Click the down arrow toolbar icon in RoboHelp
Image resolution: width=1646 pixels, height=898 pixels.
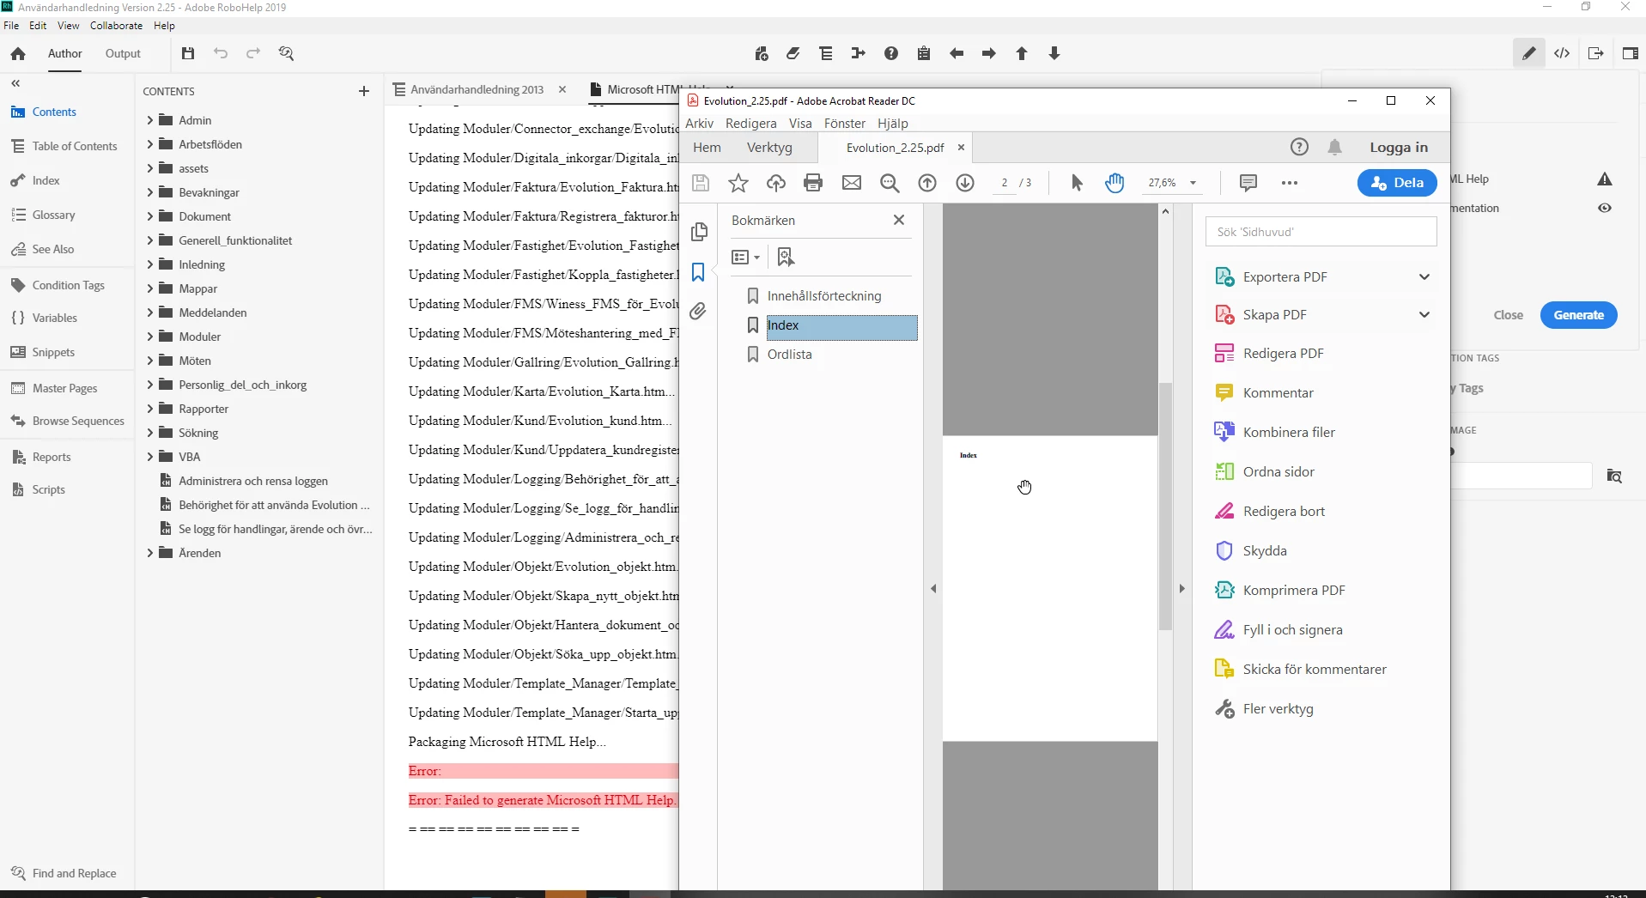(x=1054, y=53)
